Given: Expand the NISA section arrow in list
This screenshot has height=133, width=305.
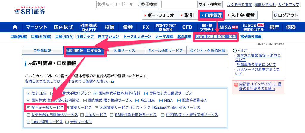Looking at the screenshot, I should click(162, 101).
